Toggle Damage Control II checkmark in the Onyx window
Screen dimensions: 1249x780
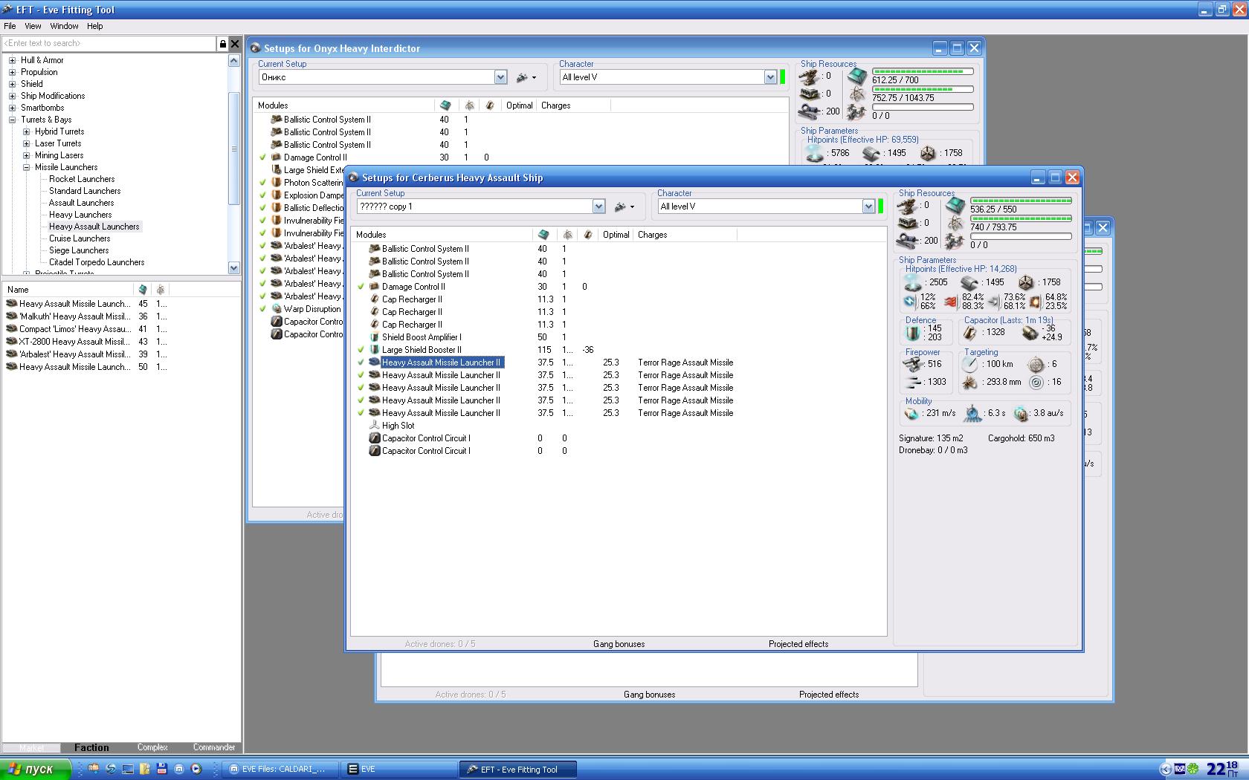point(262,157)
